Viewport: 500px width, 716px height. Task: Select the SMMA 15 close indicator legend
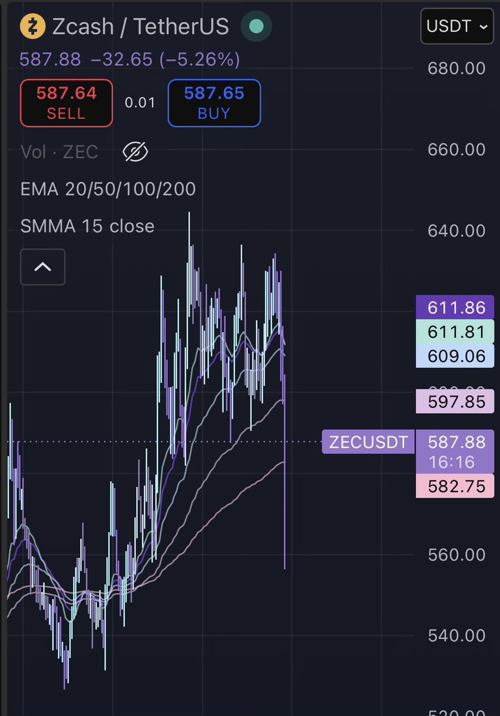[88, 226]
